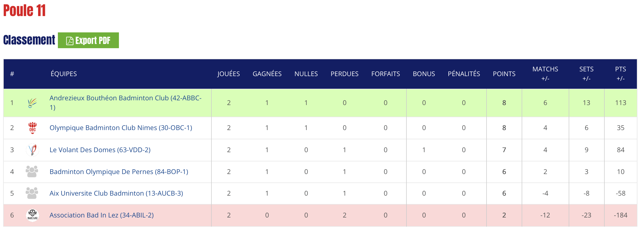Click the Association Bad In Lez logo
Image resolution: width=639 pixels, height=228 pixels.
[x=33, y=215]
